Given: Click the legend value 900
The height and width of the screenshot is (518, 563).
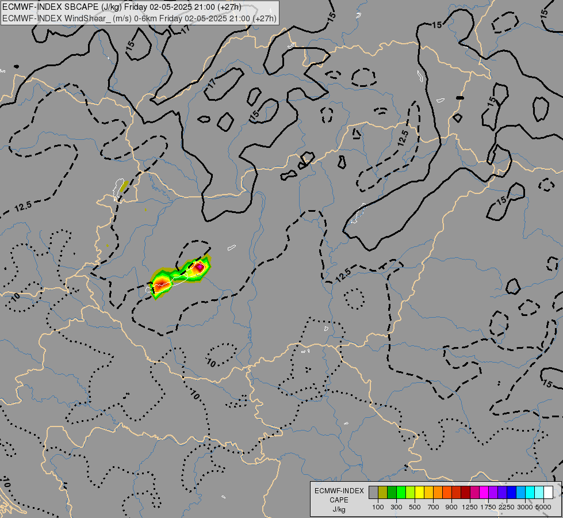Looking at the screenshot, I should coord(451,507).
